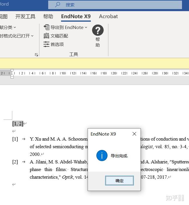
Task: Click into the 搜索 search field
Action: tap(115, 5)
